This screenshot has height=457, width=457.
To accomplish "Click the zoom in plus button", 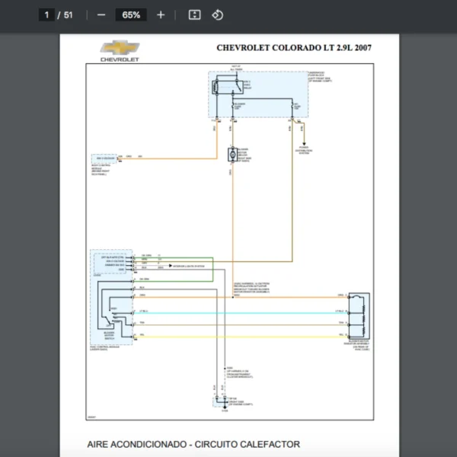I will tap(160, 15).
